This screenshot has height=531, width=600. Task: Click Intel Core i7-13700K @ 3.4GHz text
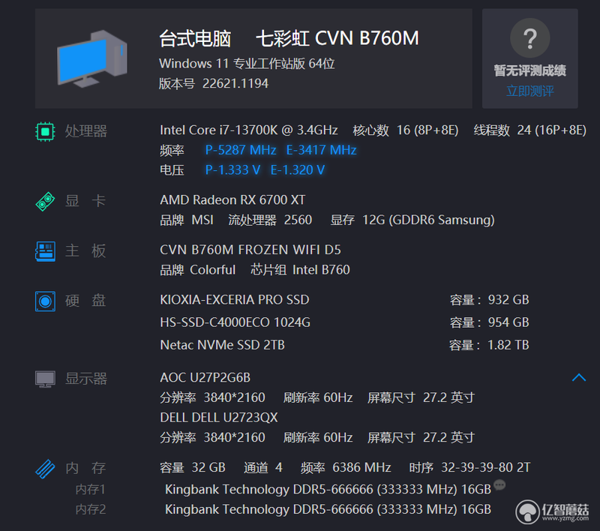click(x=249, y=130)
